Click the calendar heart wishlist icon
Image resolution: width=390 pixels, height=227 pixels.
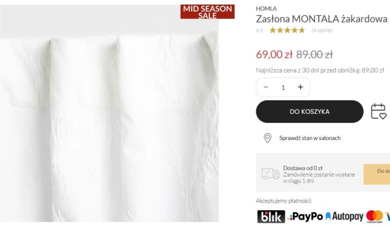pos(379,111)
